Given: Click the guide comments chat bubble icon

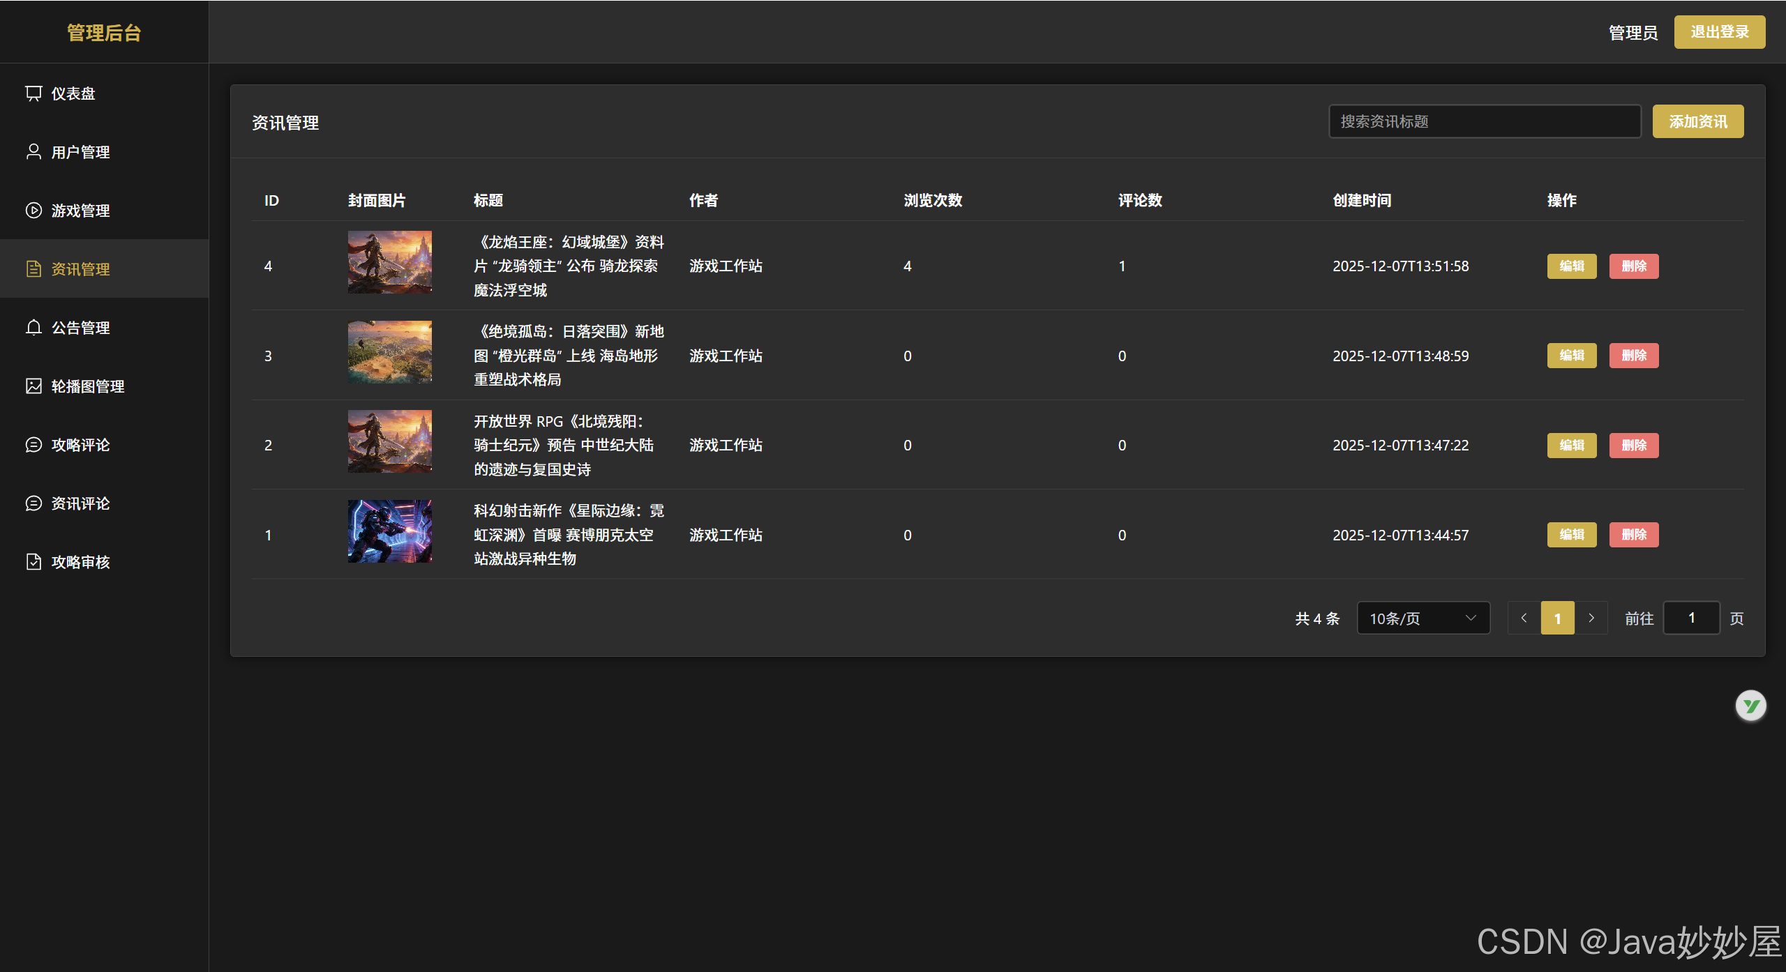Looking at the screenshot, I should [33, 445].
